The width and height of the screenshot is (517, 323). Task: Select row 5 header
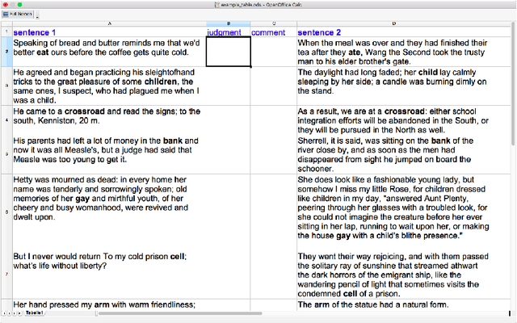[6, 154]
